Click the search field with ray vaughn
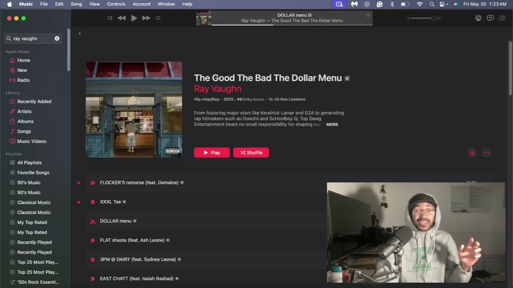 [33, 38]
